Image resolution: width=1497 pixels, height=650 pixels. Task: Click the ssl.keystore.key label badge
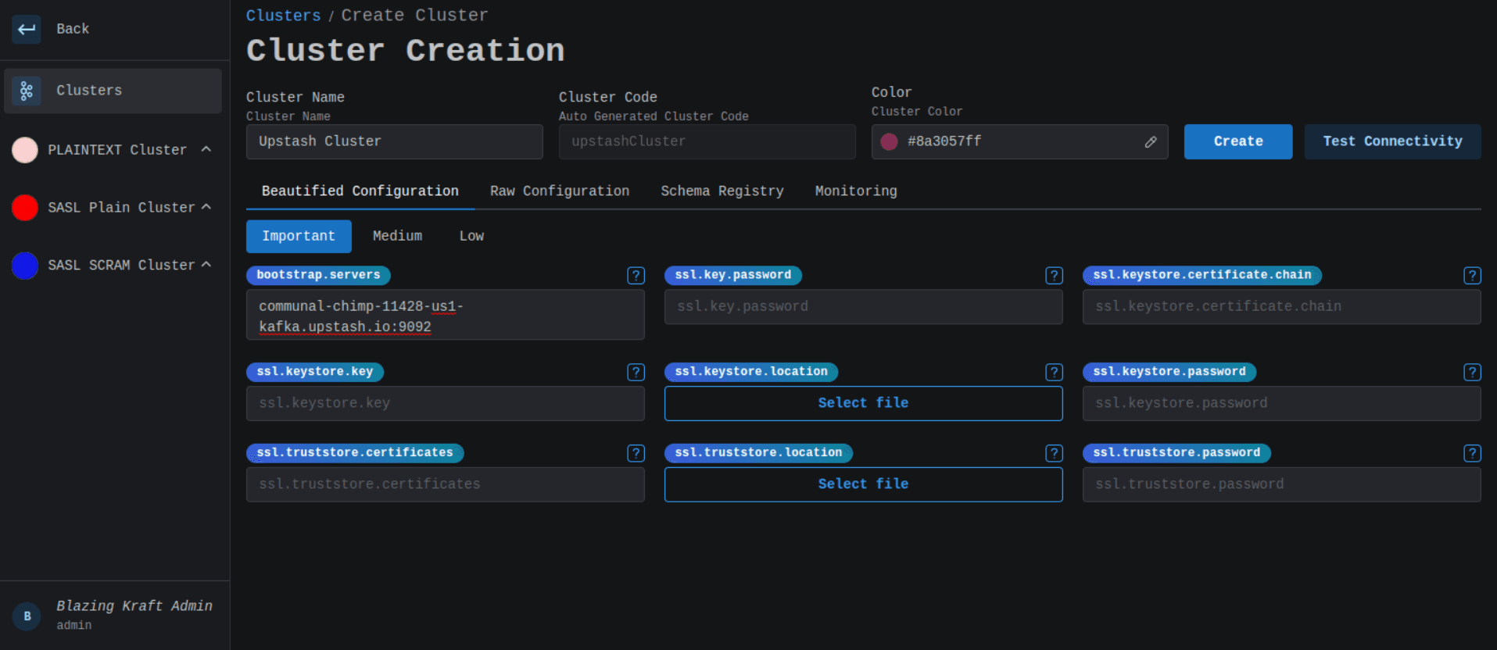[x=315, y=372]
